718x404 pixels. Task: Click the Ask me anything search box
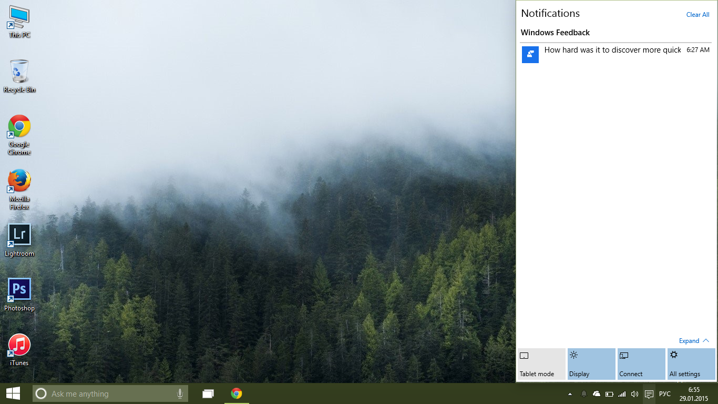110,393
